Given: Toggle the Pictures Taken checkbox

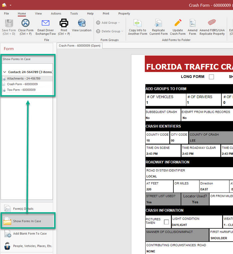Looking at the screenshot, I should click(x=166, y=222).
